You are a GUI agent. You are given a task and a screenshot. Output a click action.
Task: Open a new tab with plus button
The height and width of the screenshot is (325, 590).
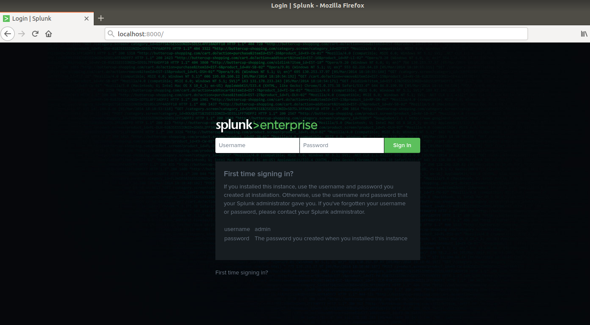tap(101, 18)
